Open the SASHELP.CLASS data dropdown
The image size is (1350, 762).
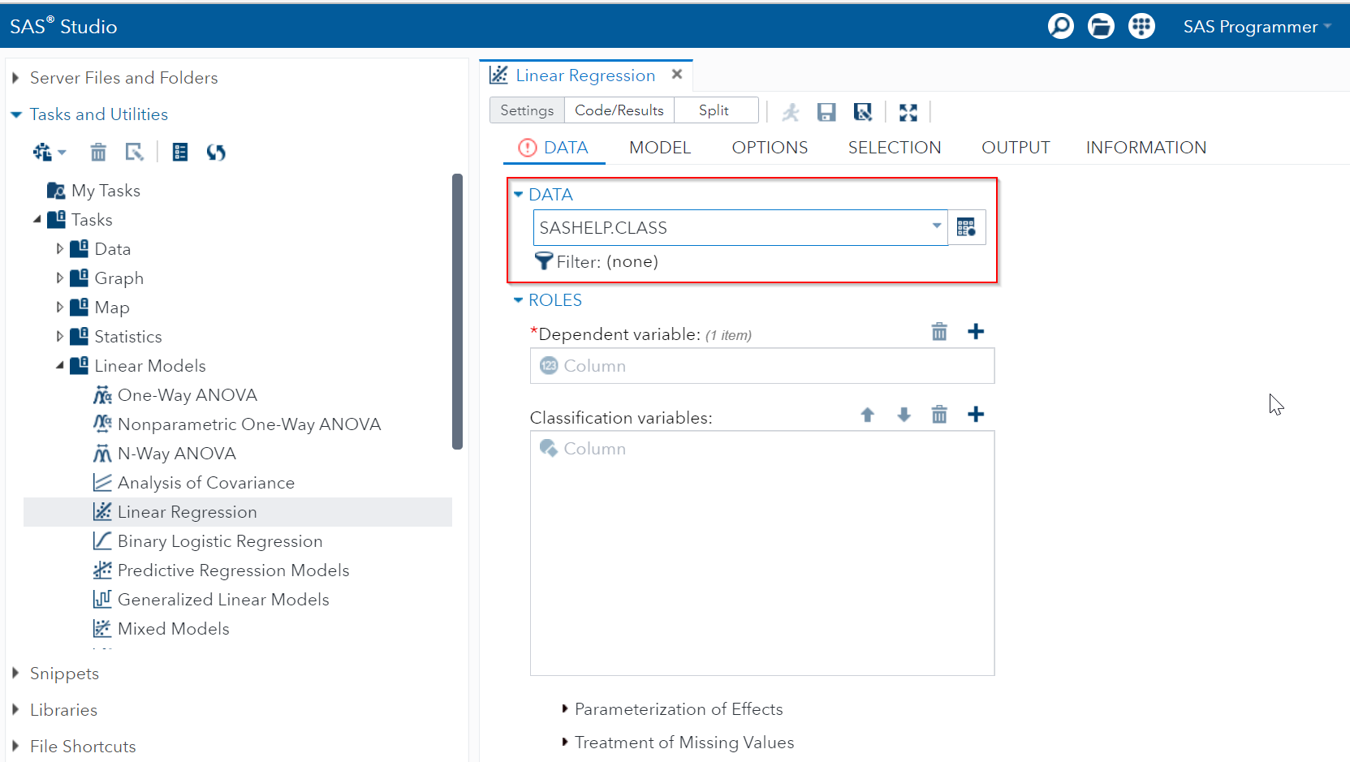point(936,226)
